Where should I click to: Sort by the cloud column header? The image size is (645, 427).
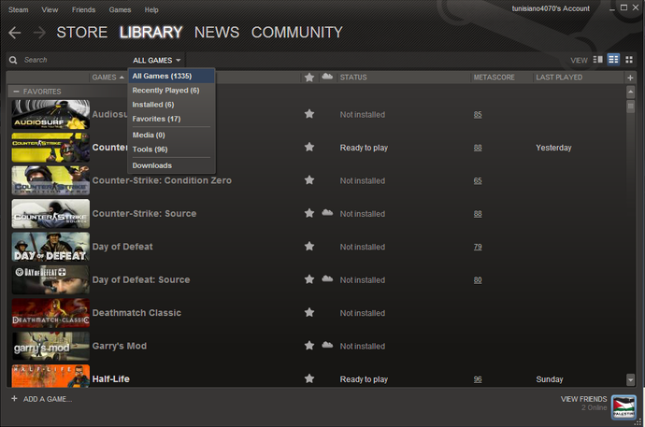click(327, 77)
